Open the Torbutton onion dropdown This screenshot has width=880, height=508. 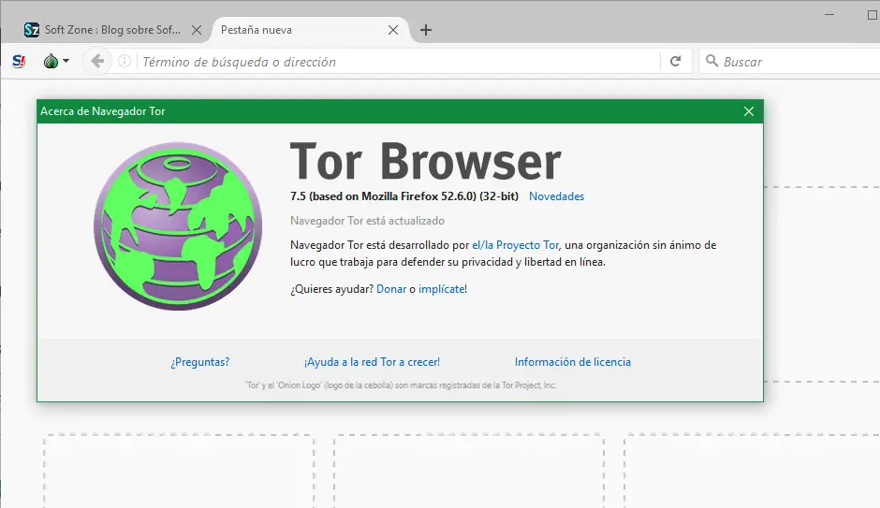click(56, 61)
